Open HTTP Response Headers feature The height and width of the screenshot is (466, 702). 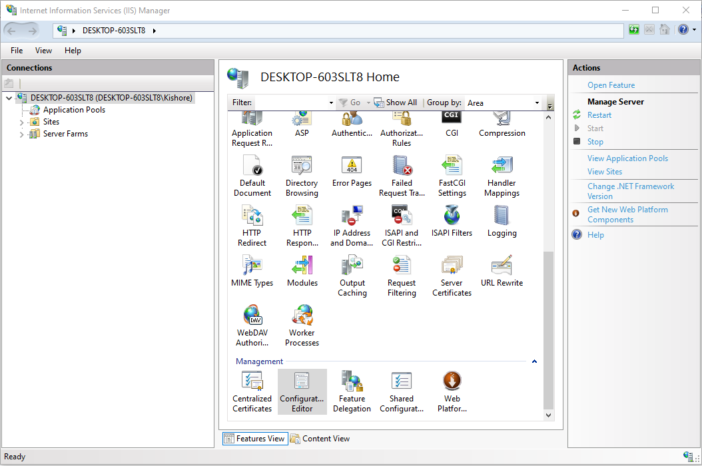click(302, 226)
